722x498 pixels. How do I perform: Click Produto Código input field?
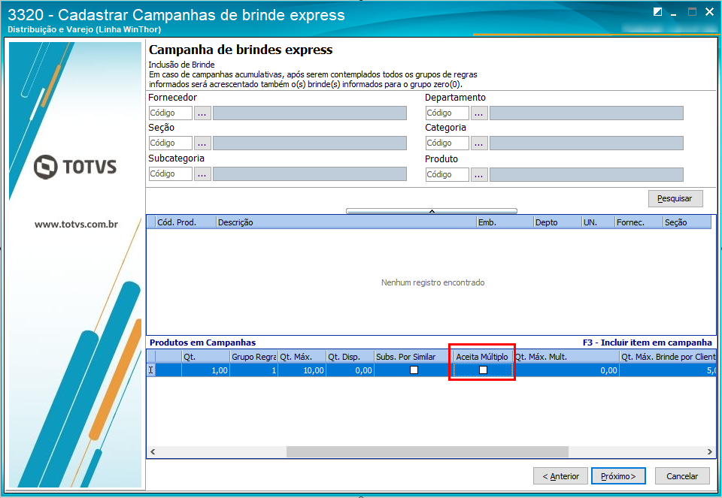click(x=447, y=175)
